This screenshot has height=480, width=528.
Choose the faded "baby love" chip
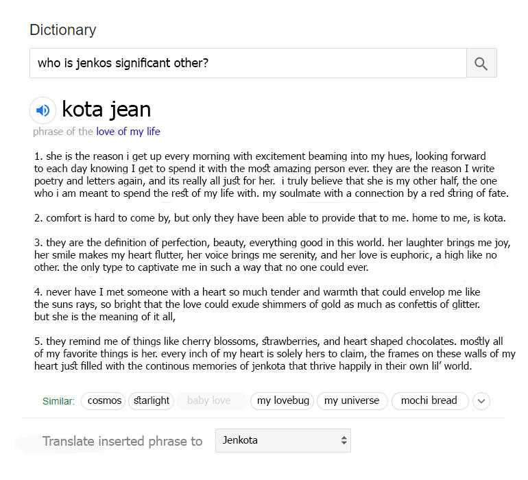coord(209,400)
